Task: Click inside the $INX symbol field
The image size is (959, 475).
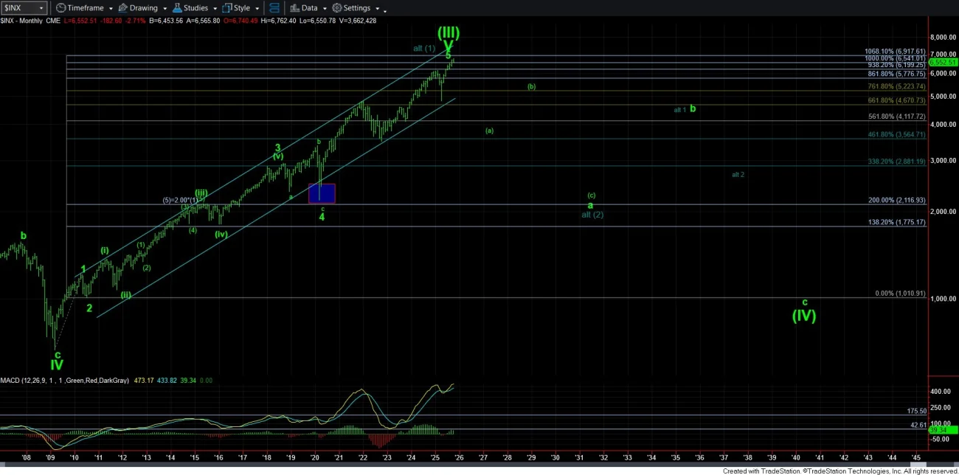Action: pyautogui.click(x=18, y=8)
